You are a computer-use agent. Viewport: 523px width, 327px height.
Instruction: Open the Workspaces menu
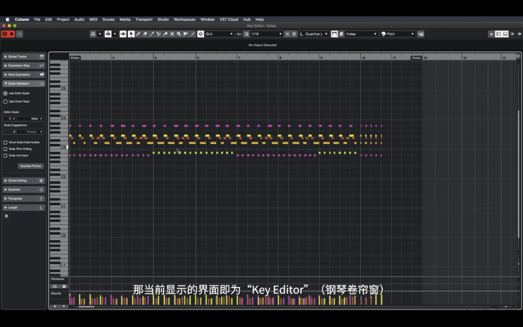tap(185, 19)
